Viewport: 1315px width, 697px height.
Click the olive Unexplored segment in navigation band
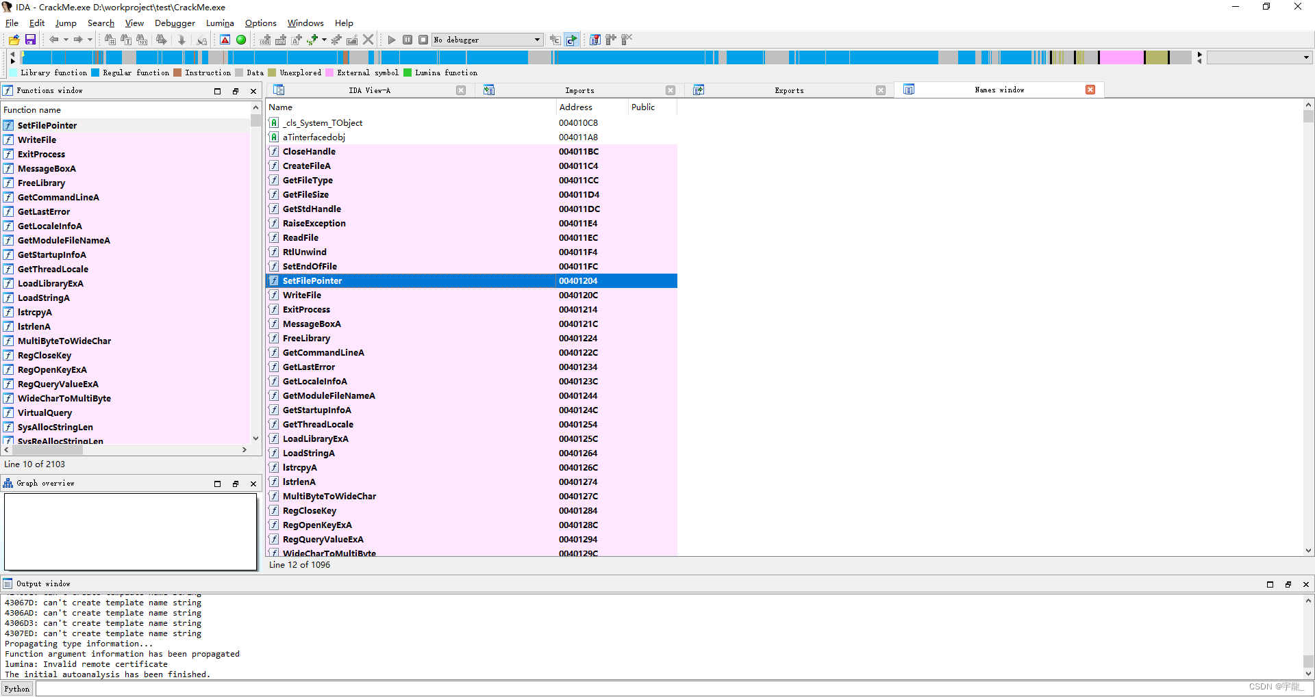click(1156, 57)
